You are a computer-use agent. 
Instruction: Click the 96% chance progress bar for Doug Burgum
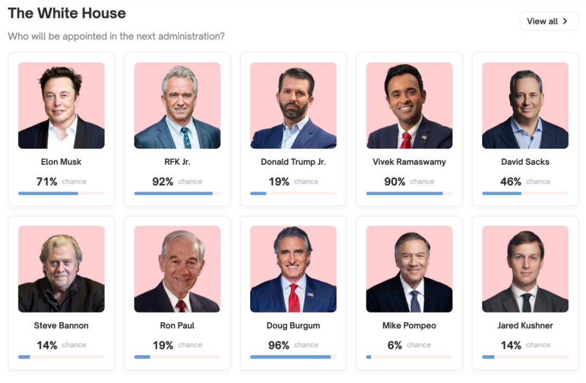point(293,357)
